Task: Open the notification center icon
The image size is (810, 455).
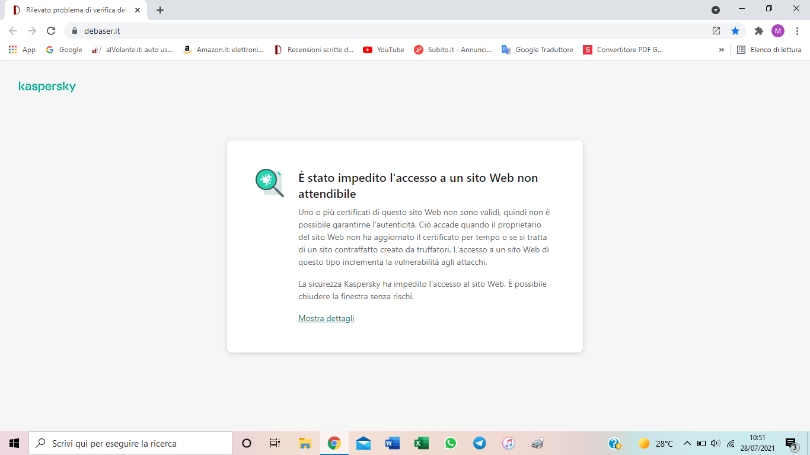Action: pyautogui.click(x=791, y=443)
